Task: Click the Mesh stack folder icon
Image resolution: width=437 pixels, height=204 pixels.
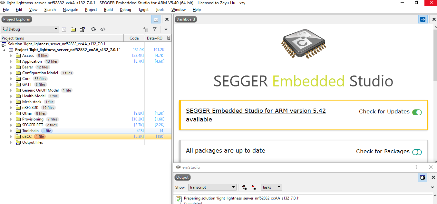Action: 18,102
